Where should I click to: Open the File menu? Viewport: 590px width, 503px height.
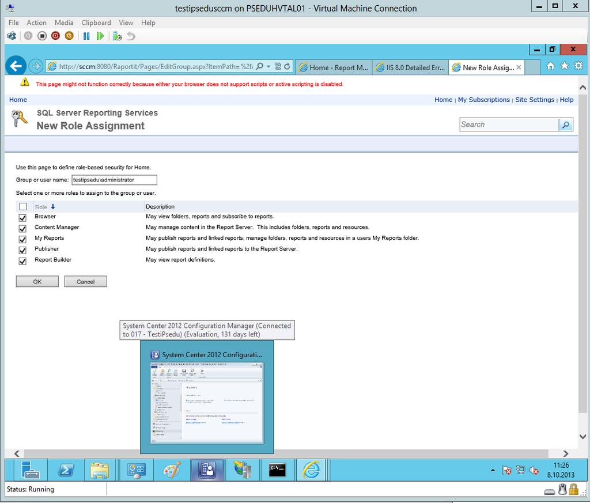click(x=14, y=22)
